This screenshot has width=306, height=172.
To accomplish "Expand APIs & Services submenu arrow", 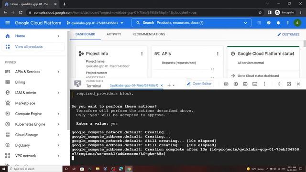I will point(58,72).
